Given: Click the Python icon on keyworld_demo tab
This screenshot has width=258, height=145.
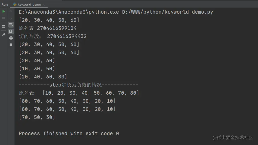Looking at the screenshot, I should click(15, 5).
